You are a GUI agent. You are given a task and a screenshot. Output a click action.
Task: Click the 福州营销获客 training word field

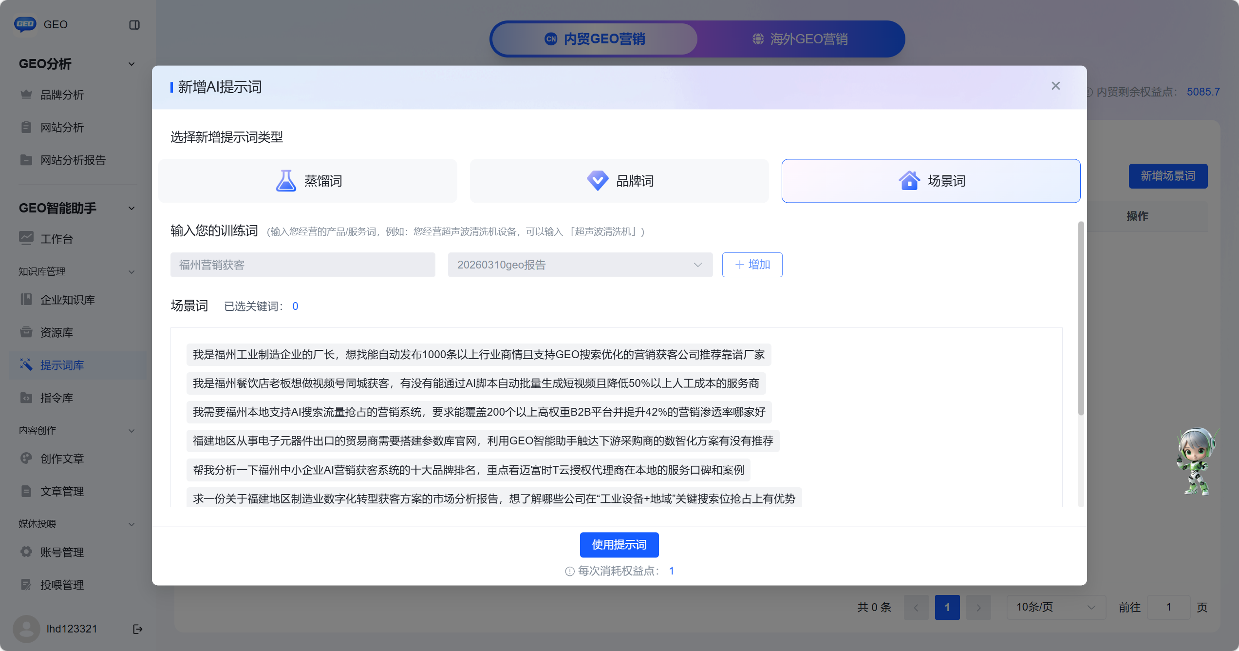tap(302, 265)
